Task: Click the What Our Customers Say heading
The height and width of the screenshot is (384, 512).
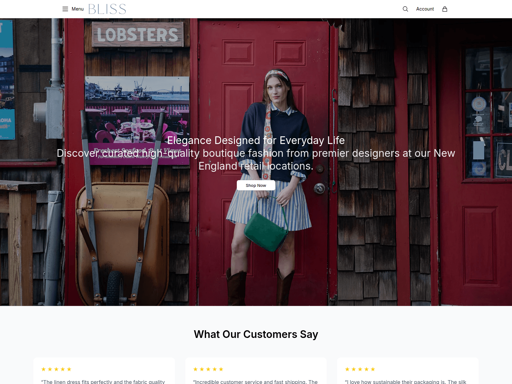Action: point(256,334)
